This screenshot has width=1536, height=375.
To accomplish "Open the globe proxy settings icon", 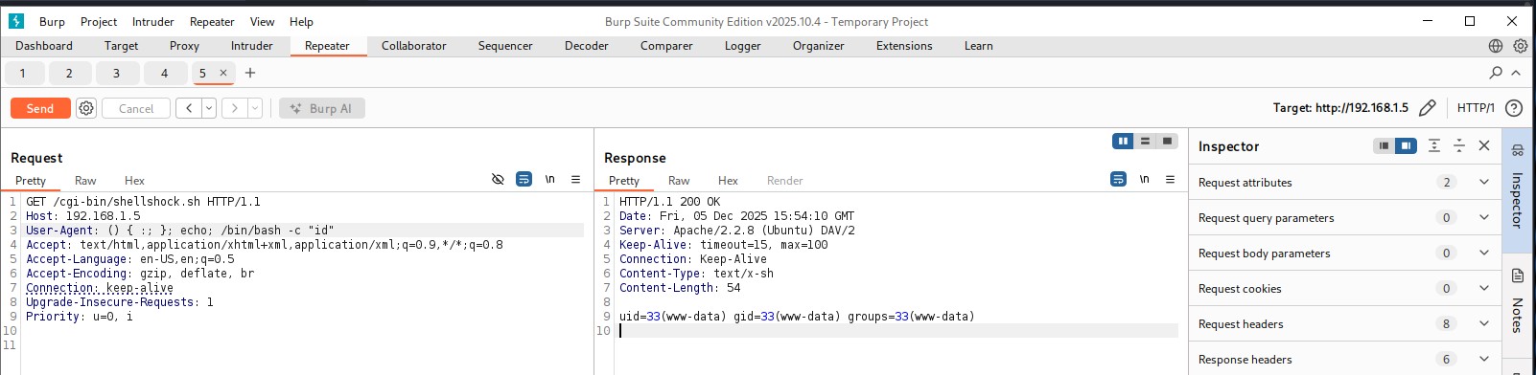I will 1496,46.
